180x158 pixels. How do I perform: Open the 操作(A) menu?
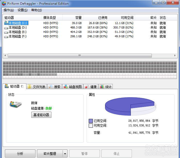coord(9,10)
